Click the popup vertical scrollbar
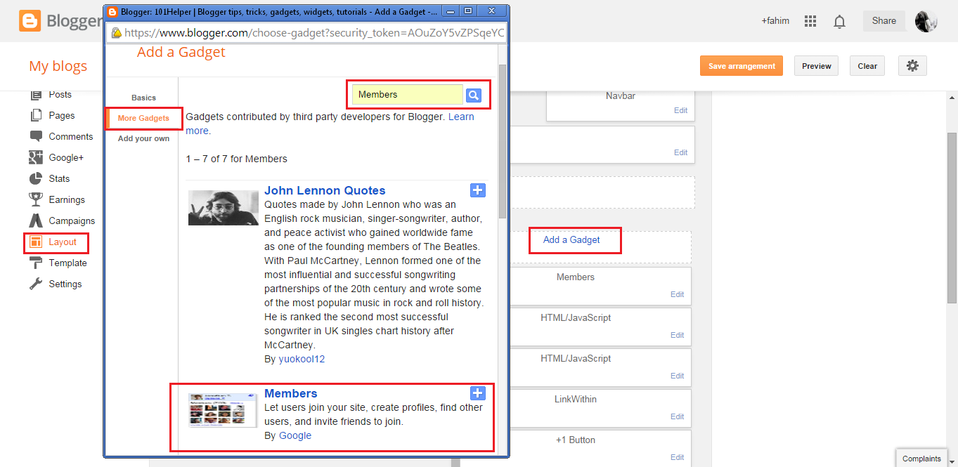 pos(502,140)
